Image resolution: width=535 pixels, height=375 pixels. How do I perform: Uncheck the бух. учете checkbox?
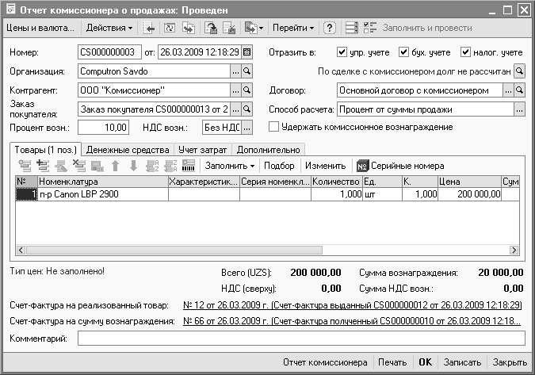tap(404, 52)
